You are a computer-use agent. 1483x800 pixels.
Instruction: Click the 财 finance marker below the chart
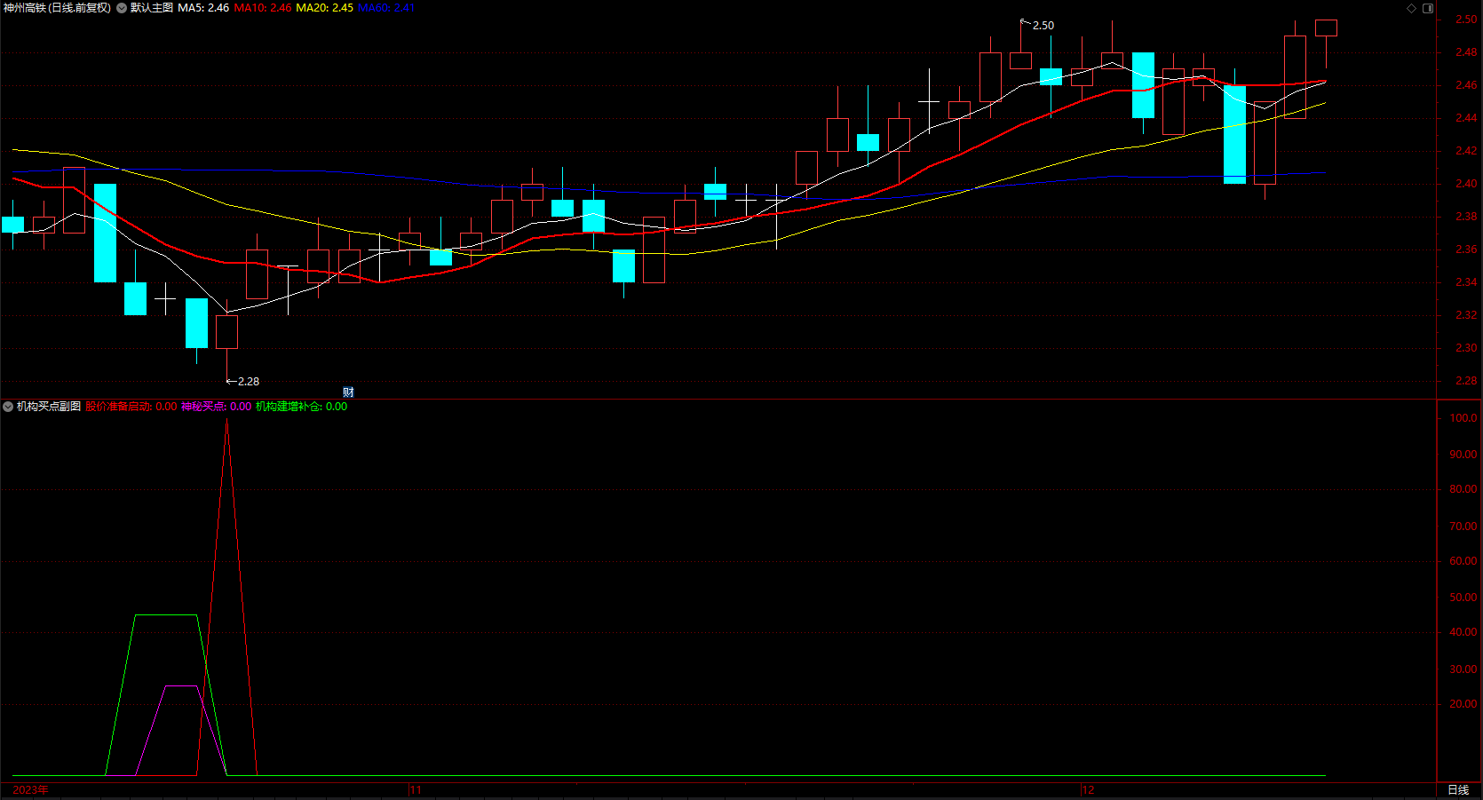(348, 392)
